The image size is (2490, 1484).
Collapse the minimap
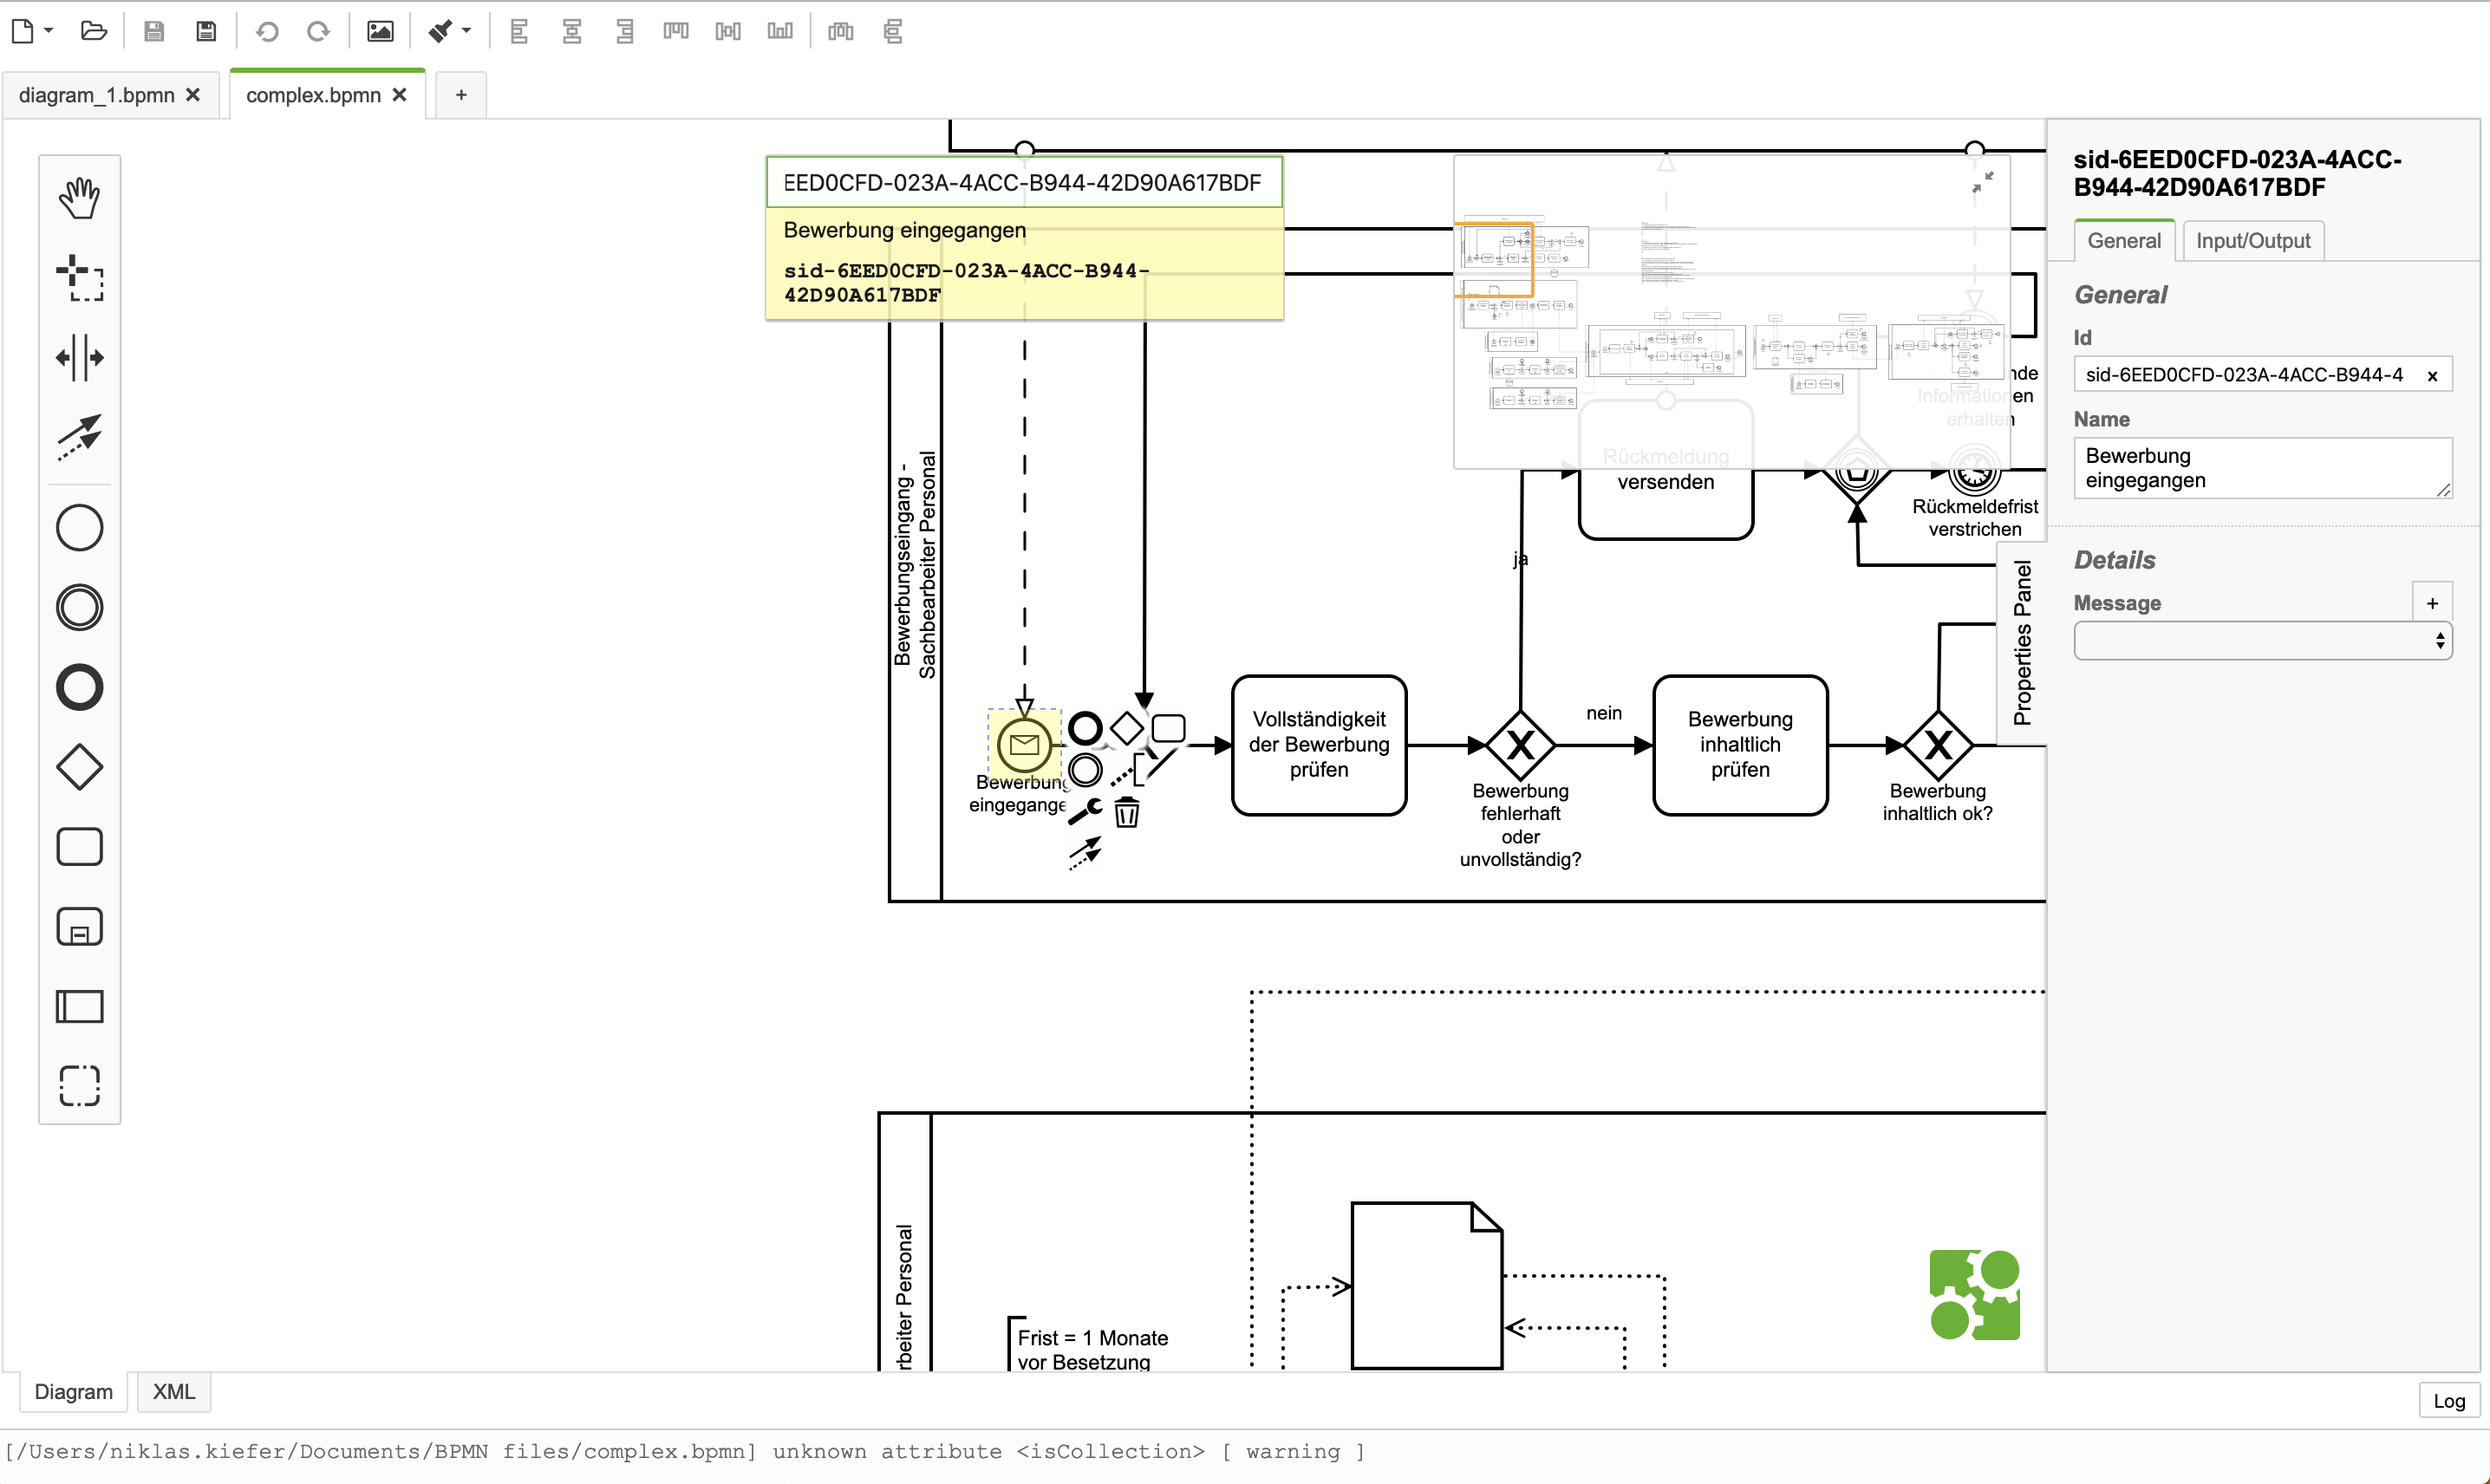tap(1983, 182)
